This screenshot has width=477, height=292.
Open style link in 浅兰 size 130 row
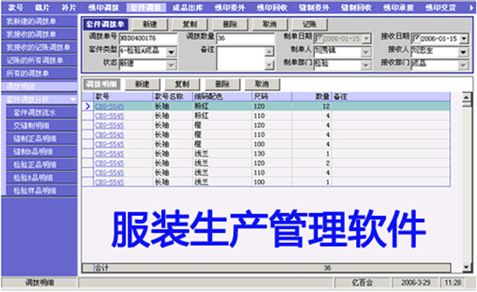tap(110, 154)
